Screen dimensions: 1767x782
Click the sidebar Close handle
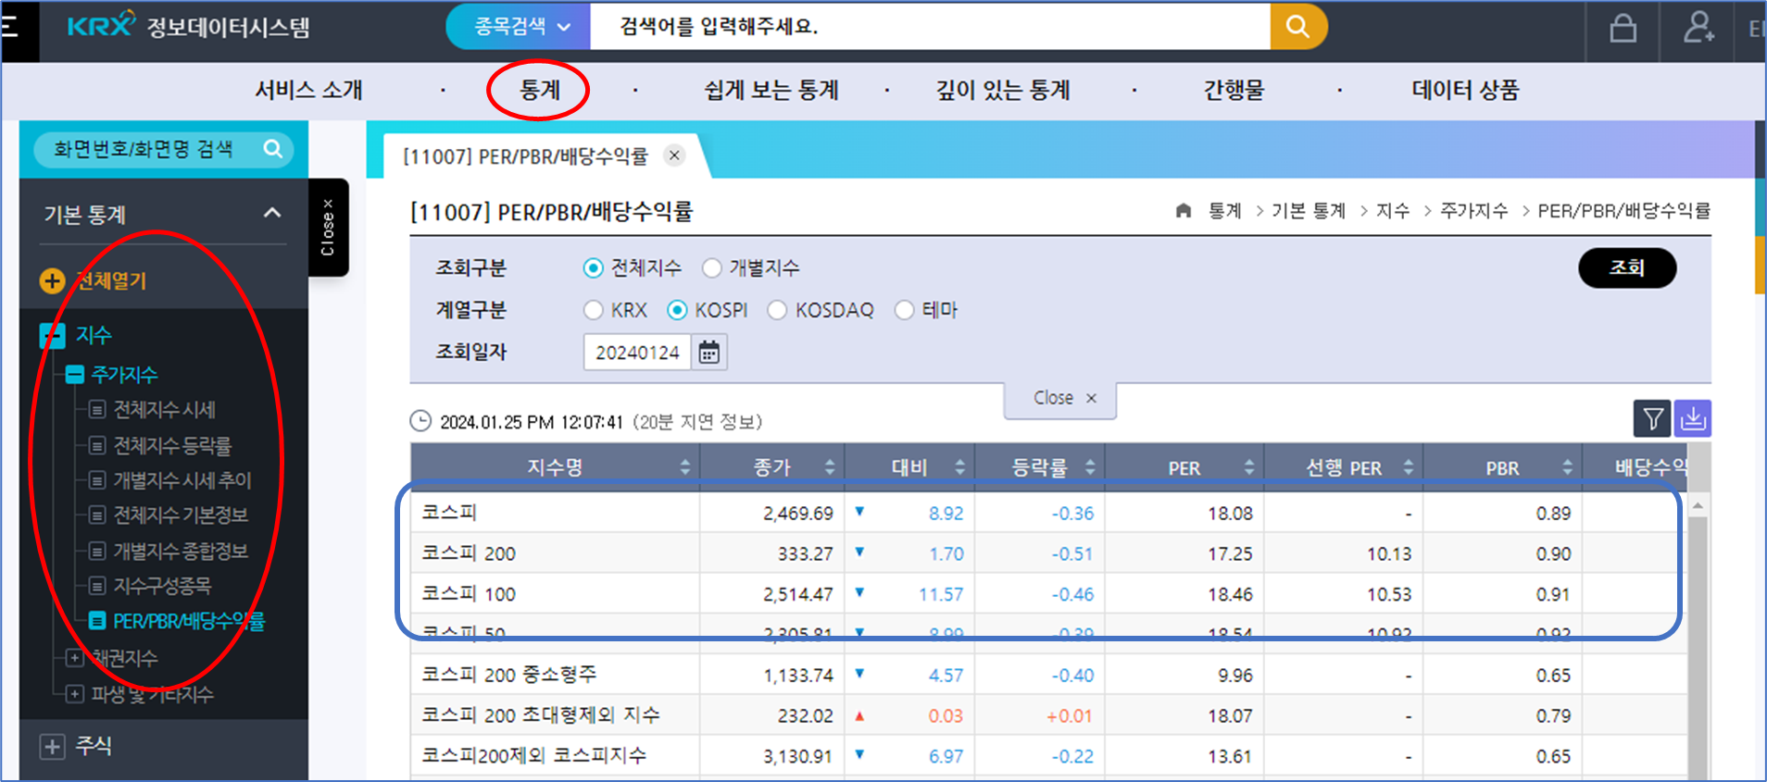click(328, 228)
